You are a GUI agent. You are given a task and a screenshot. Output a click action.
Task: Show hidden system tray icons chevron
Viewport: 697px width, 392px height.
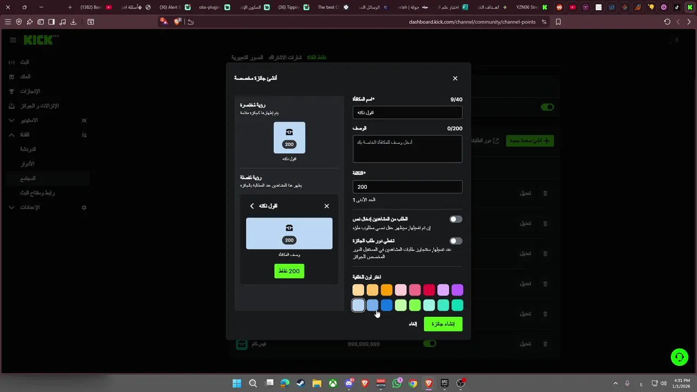[x=616, y=383]
